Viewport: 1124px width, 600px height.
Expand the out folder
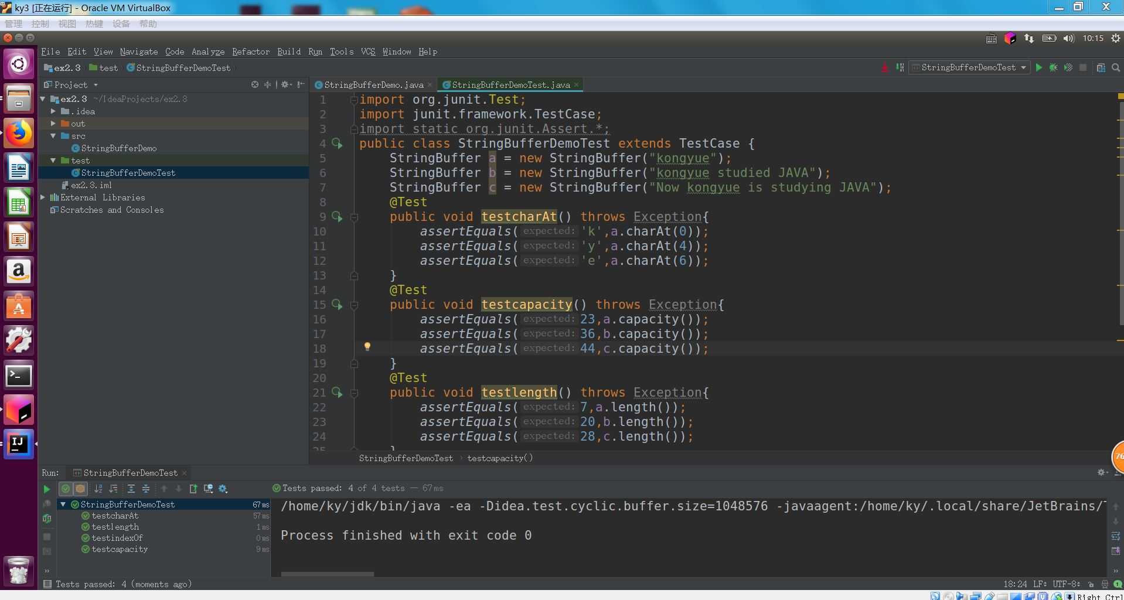[x=53, y=124]
